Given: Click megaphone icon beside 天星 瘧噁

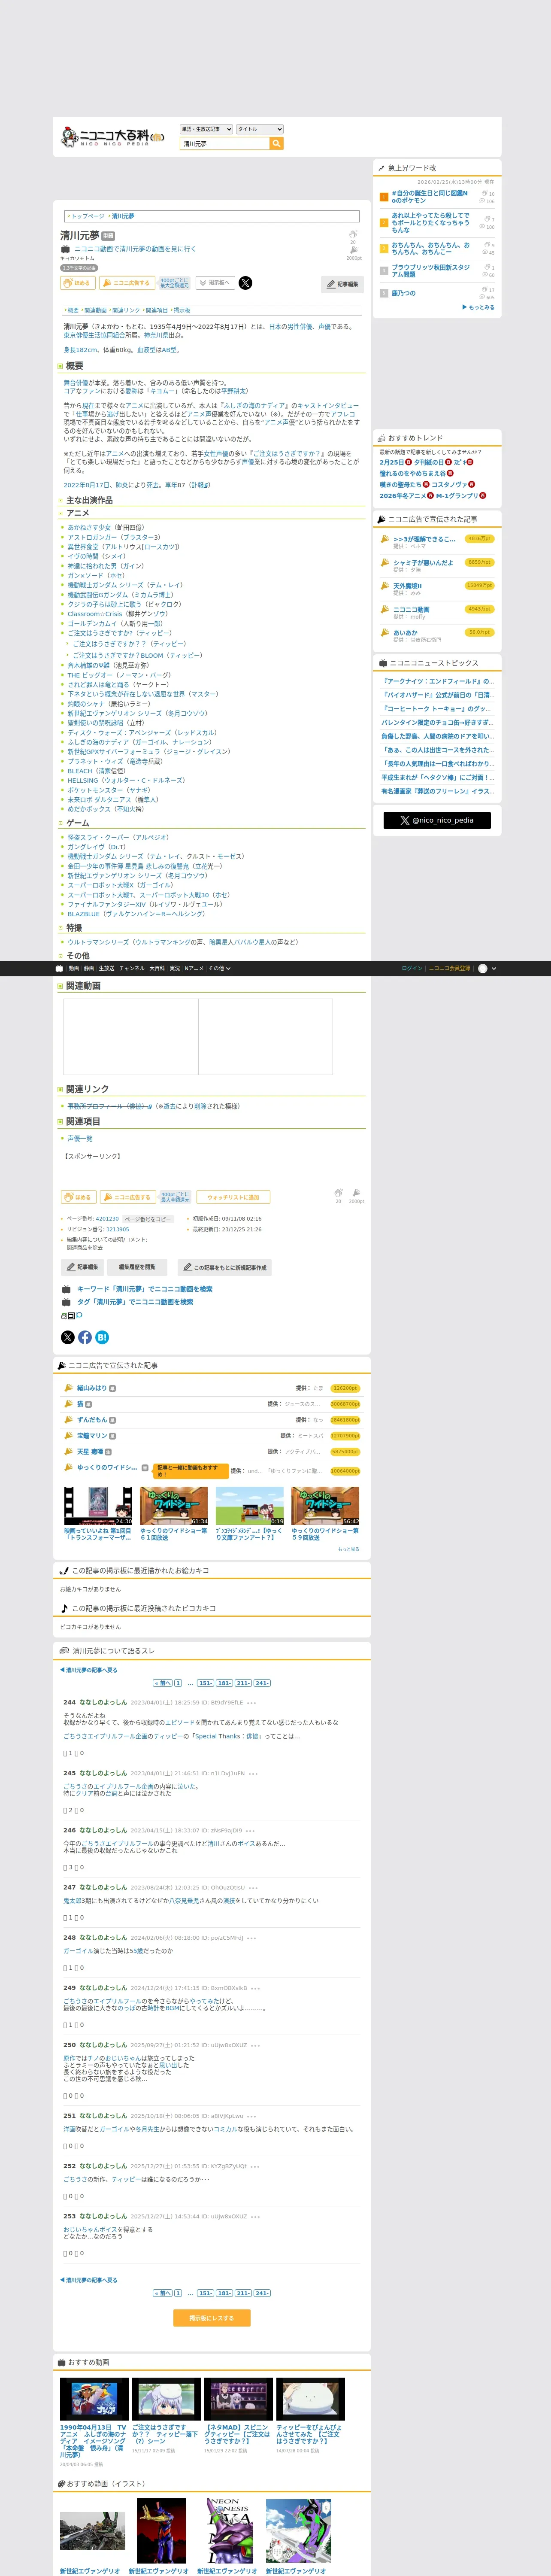Looking at the screenshot, I should tap(69, 1452).
